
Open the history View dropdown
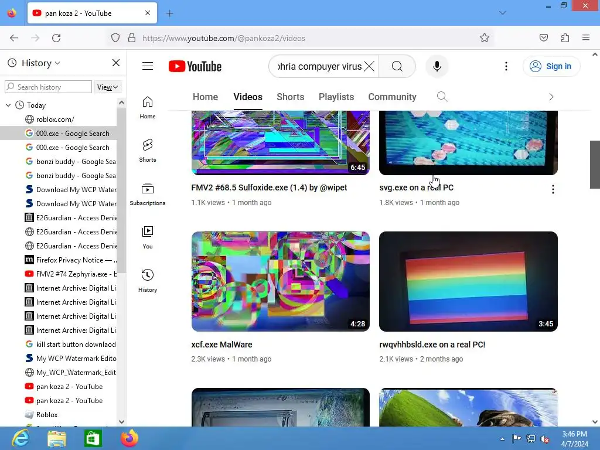pos(107,87)
